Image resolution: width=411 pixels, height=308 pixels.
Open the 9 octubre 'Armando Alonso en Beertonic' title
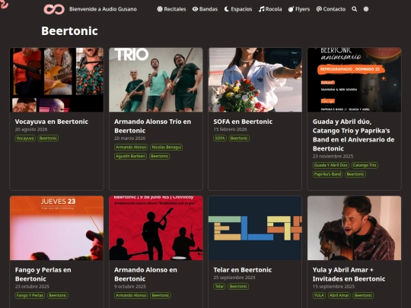coord(145,275)
